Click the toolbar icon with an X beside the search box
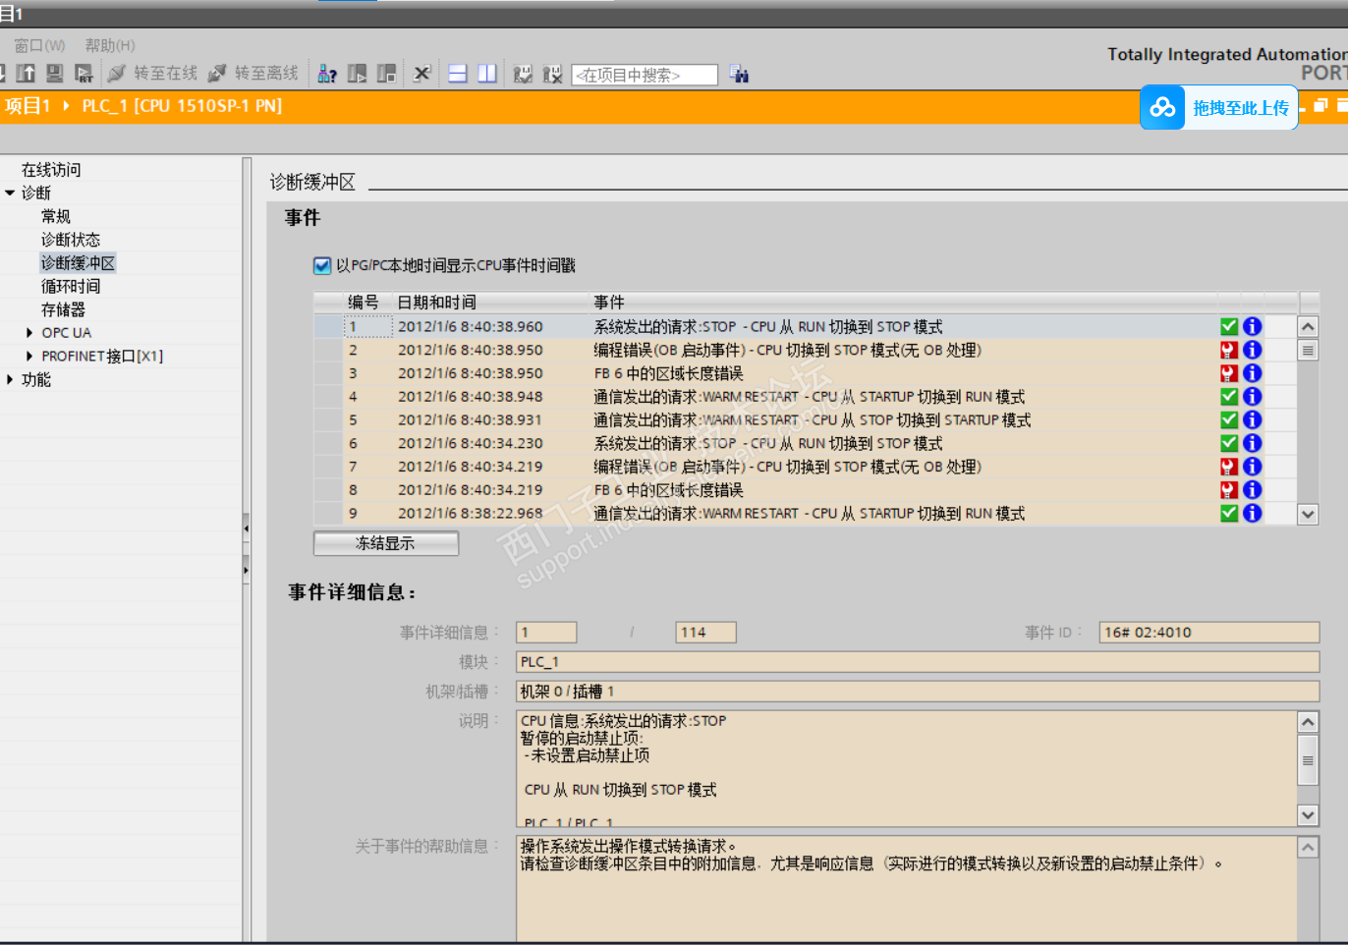This screenshot has height=945, width=1348. tap(552, 75)
